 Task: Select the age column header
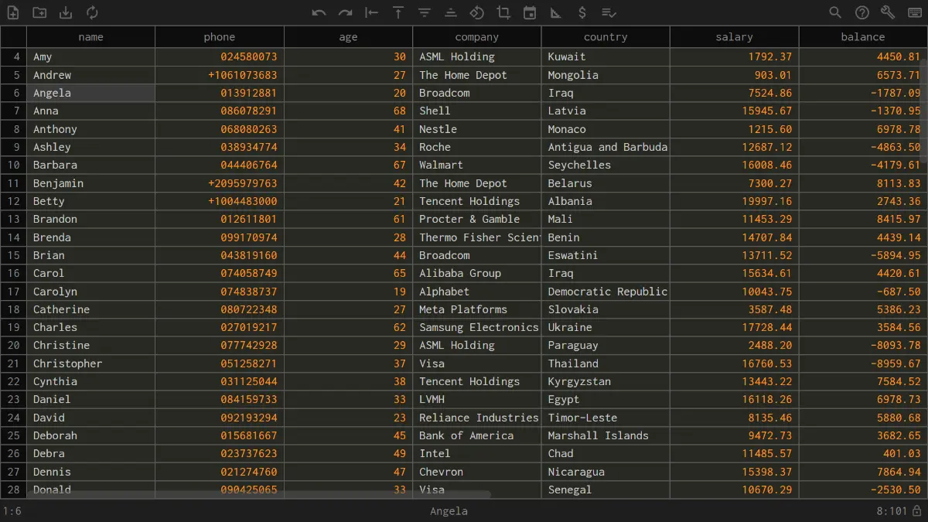[348, 37]
